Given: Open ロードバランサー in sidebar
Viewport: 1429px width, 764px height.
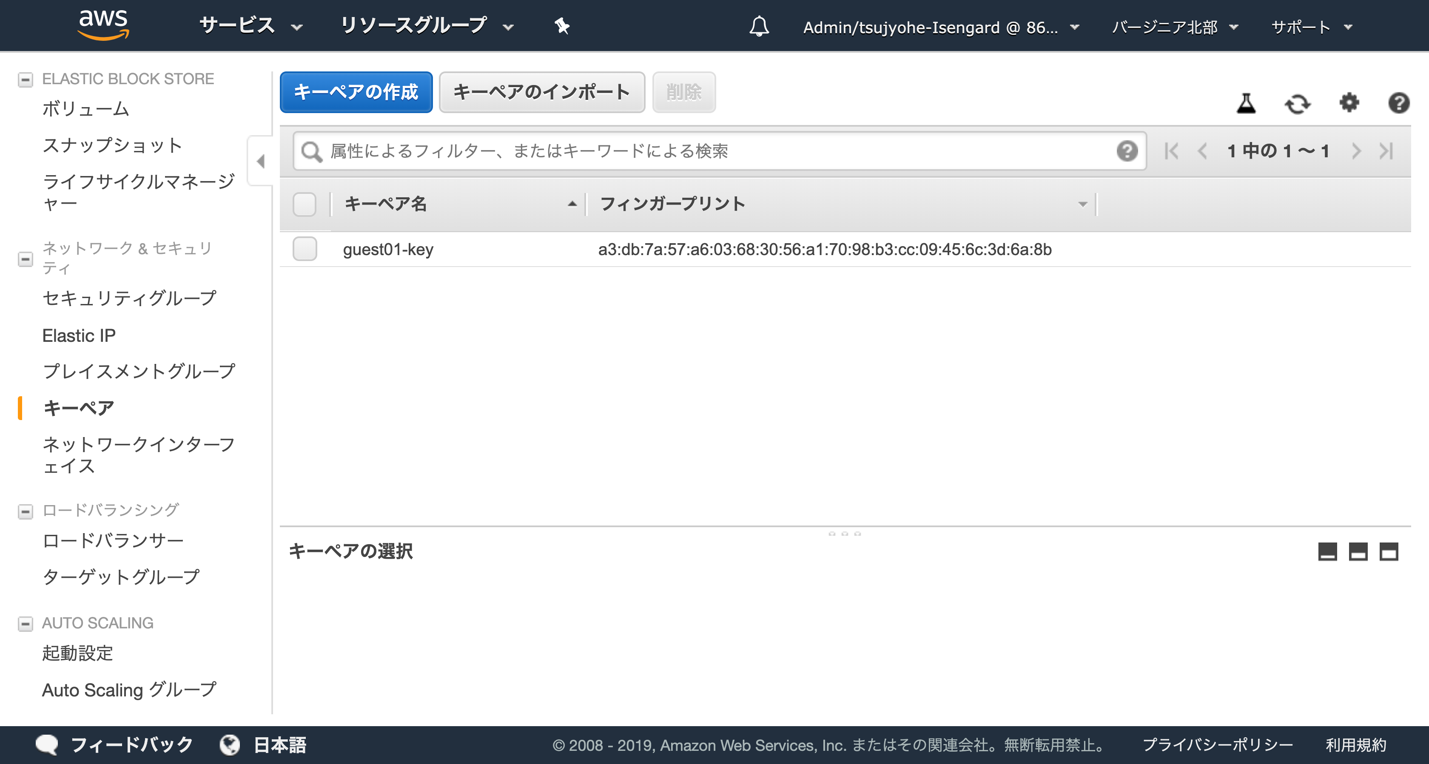Looking at the screenshot, I should coord(113,540).
